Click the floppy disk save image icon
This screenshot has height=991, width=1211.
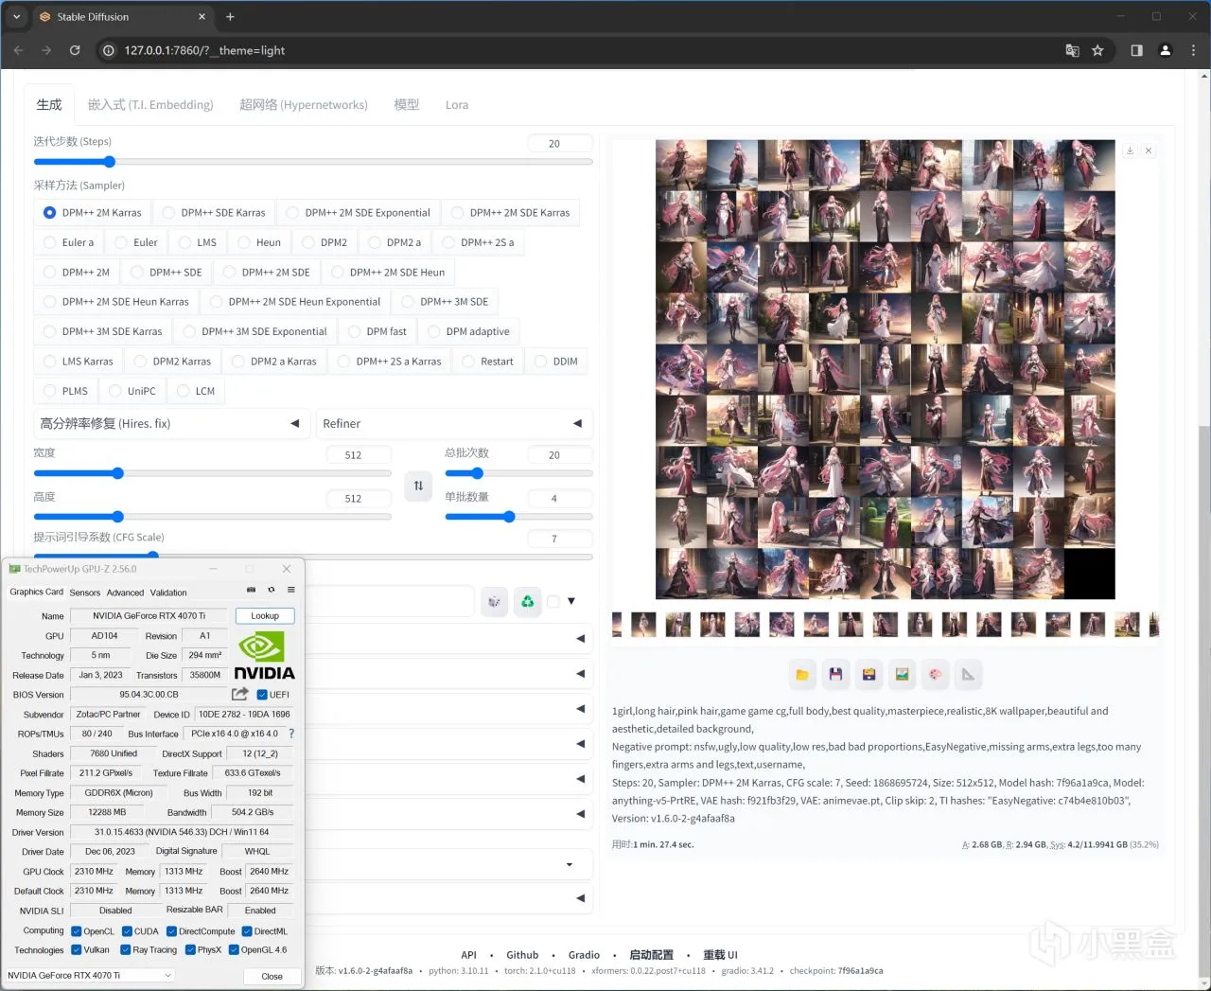pos(835,675)
